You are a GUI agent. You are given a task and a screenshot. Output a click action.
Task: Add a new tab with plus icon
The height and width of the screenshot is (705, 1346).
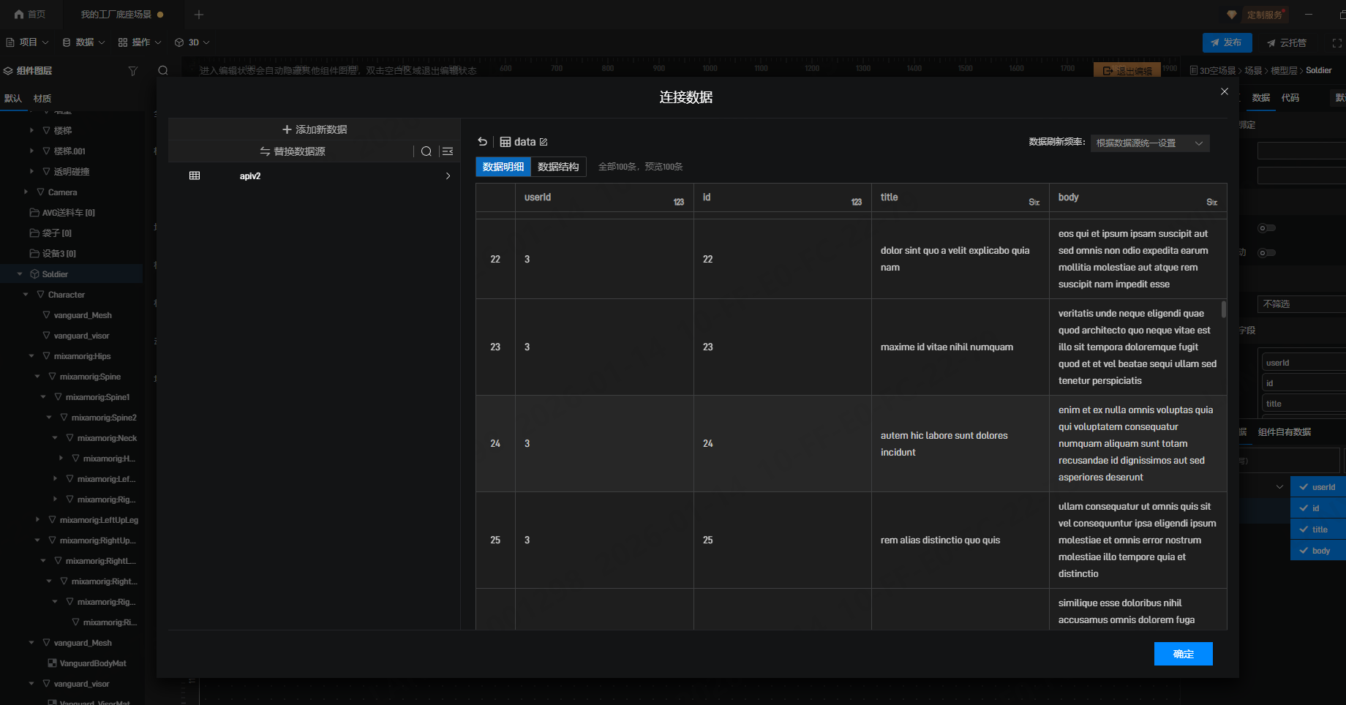(x=199, y=14)
